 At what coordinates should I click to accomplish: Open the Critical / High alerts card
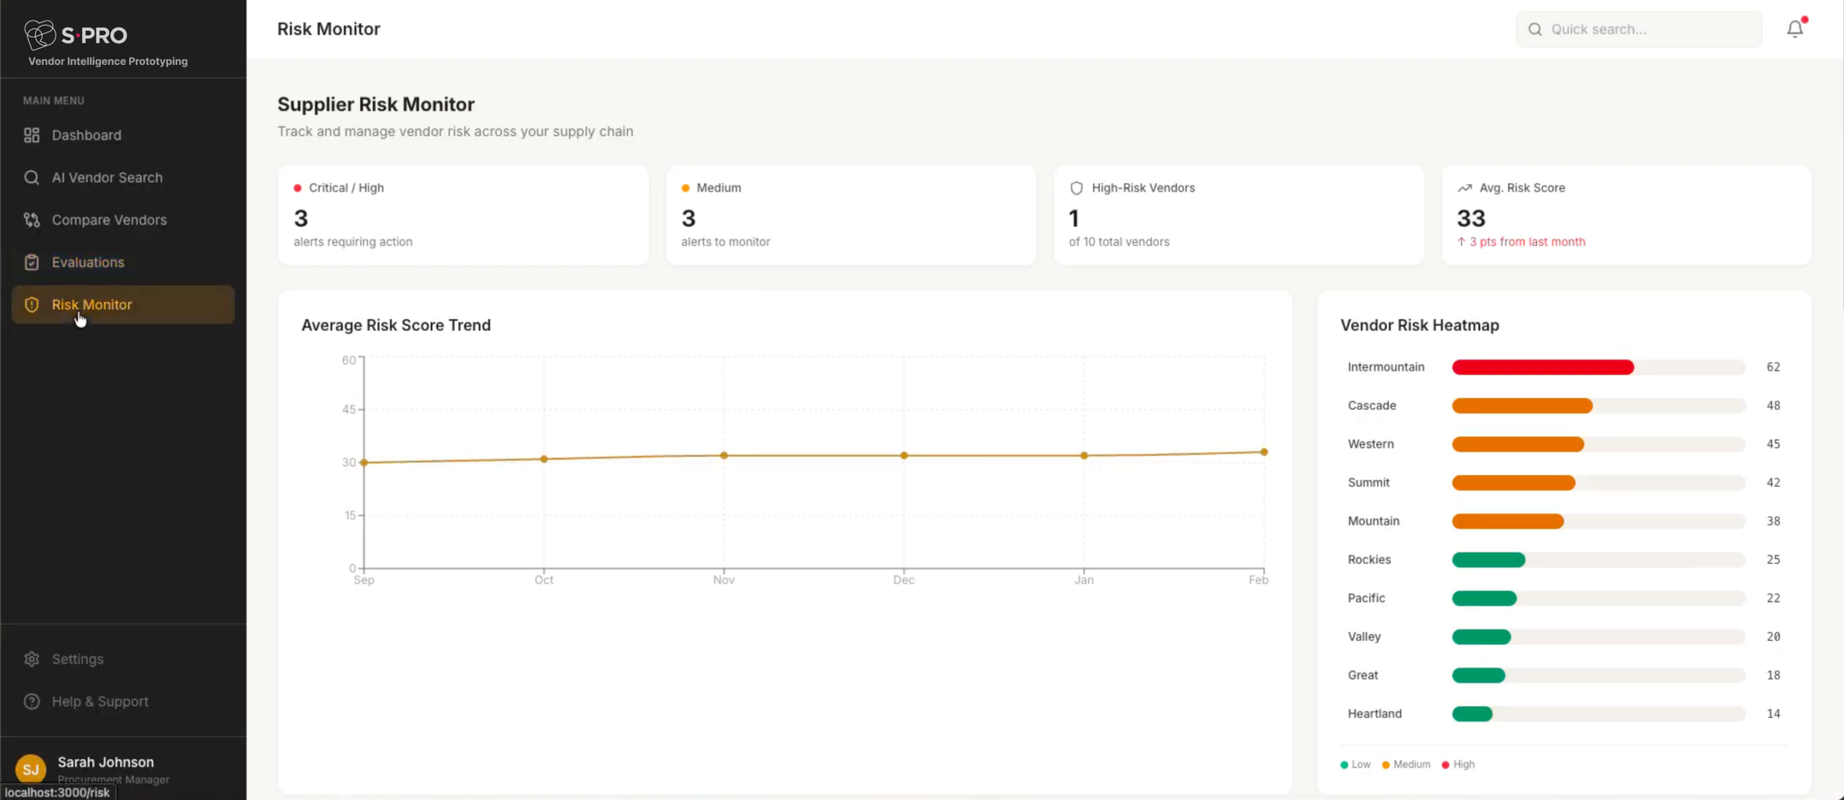pos(462,215)
